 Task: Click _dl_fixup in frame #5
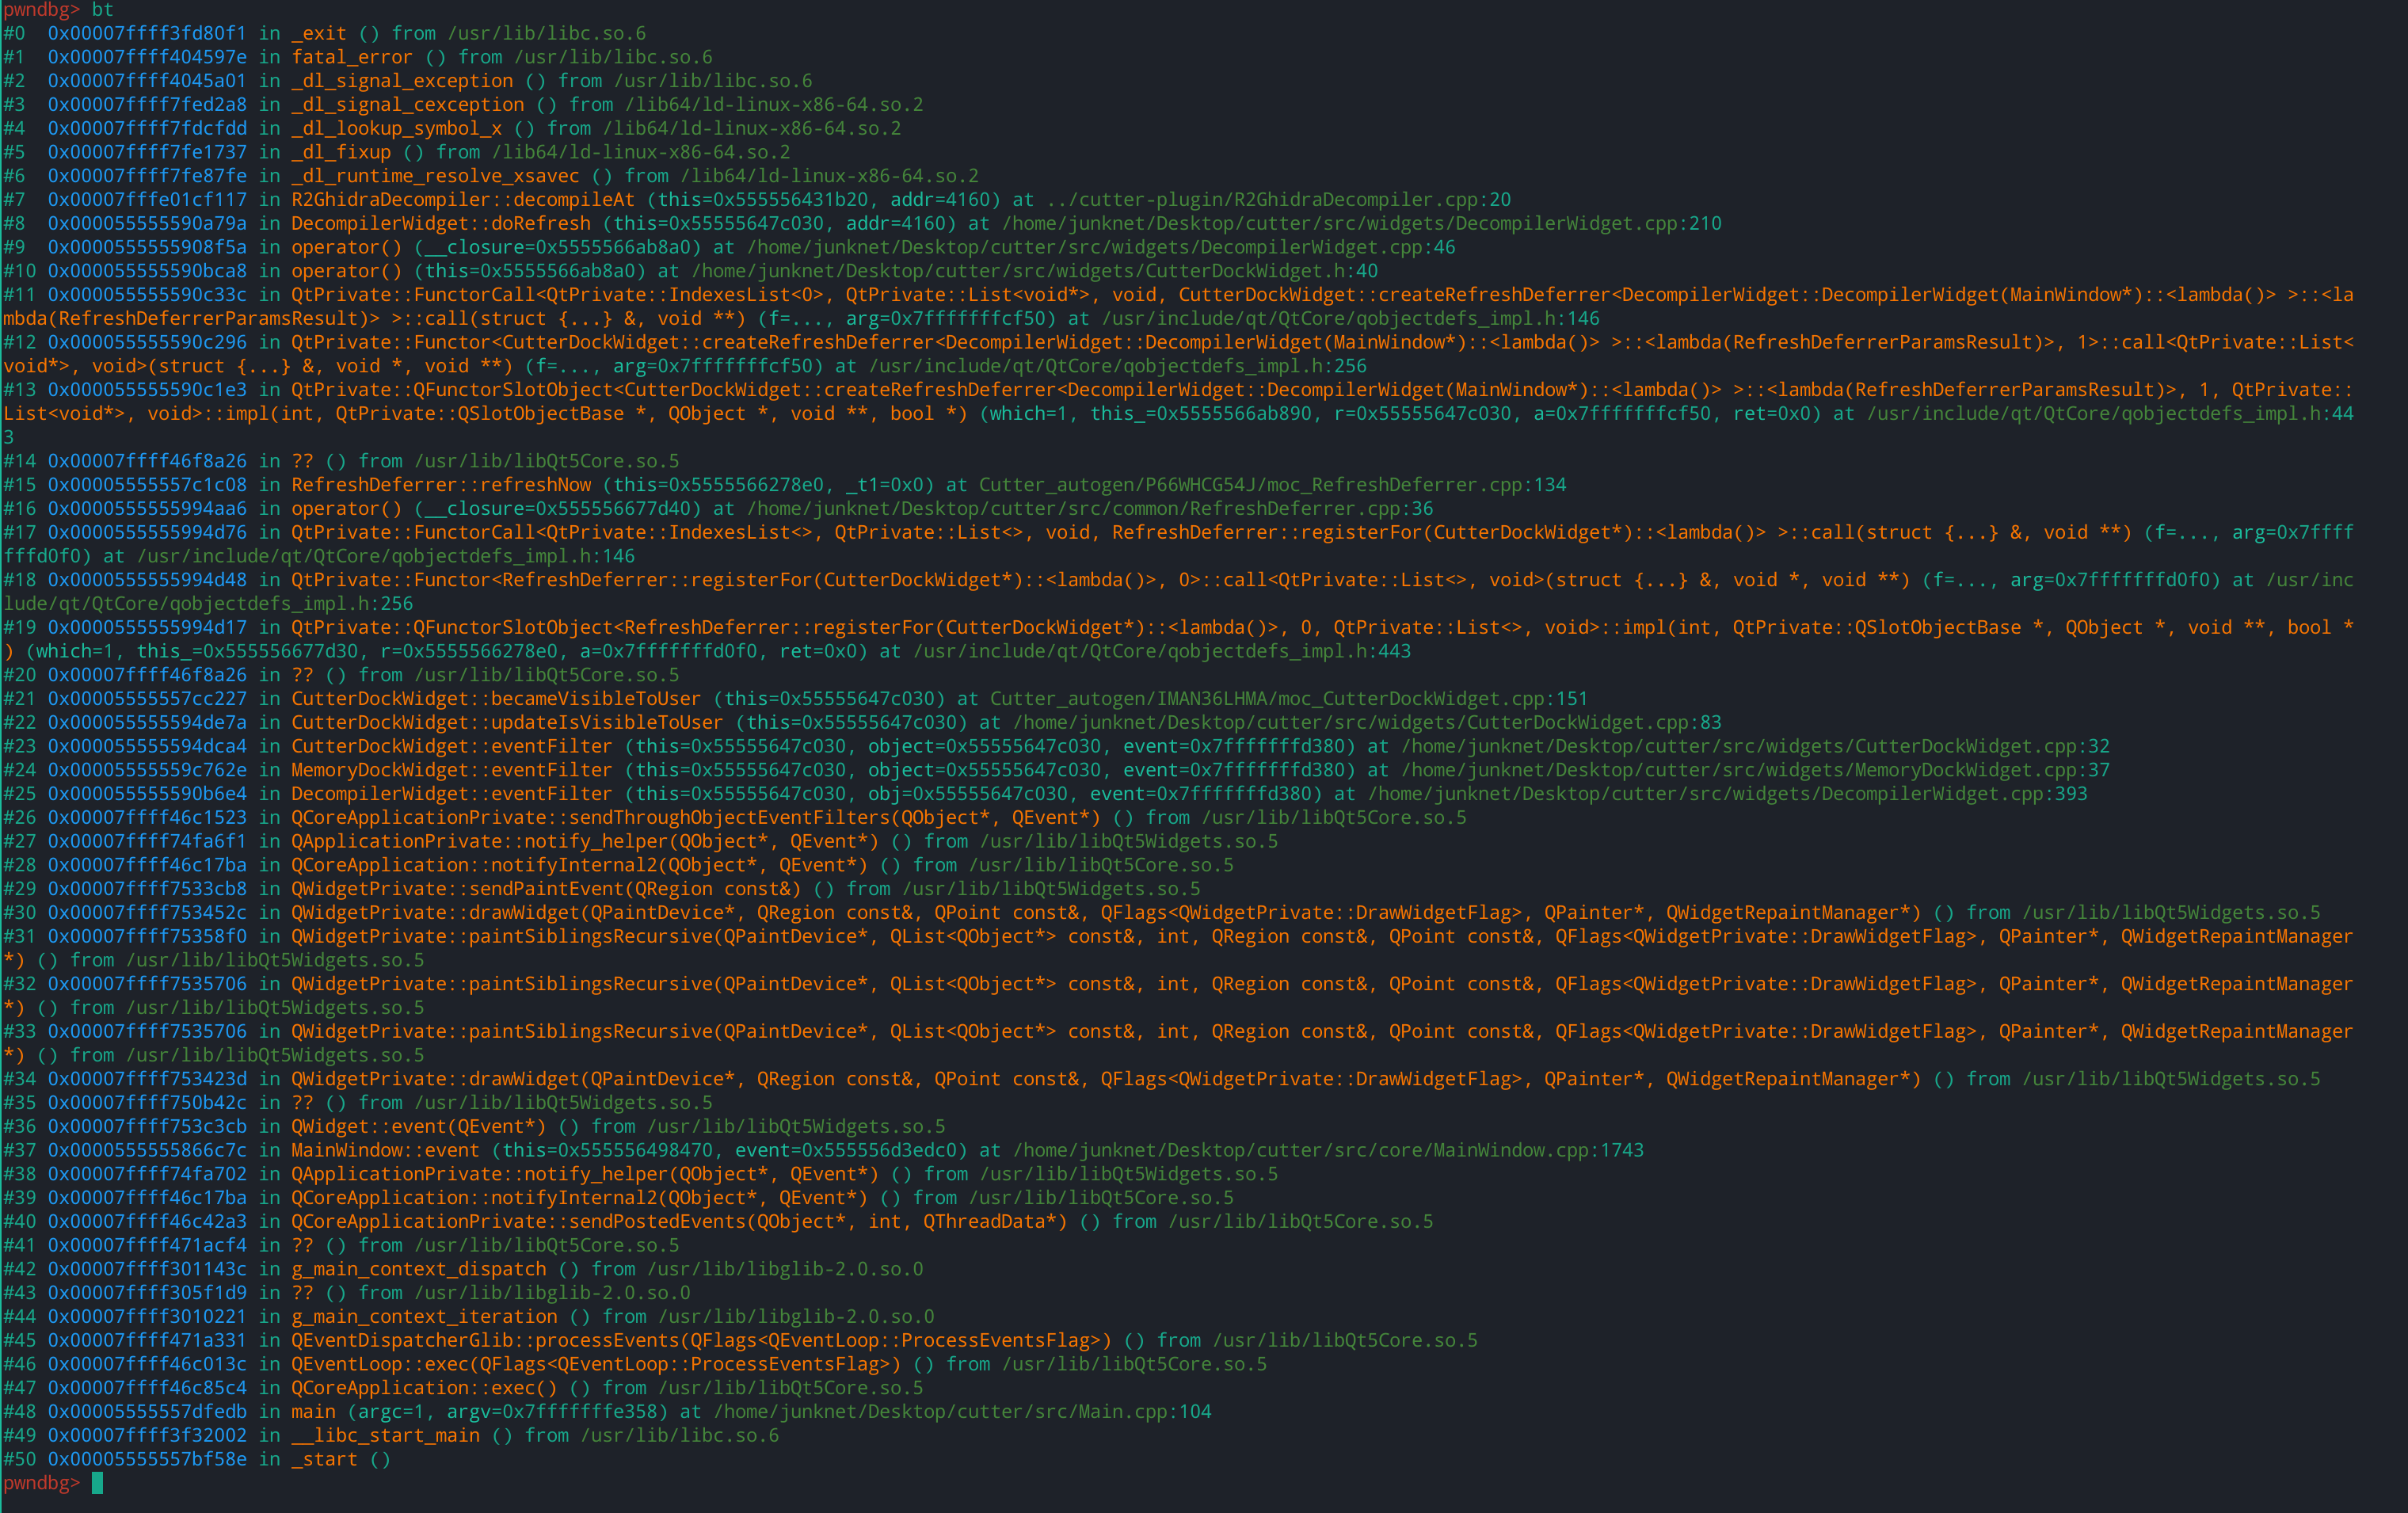click(x=341, y=152)
